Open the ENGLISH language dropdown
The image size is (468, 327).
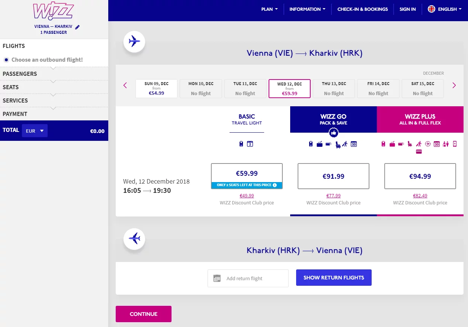coord(450,9)
